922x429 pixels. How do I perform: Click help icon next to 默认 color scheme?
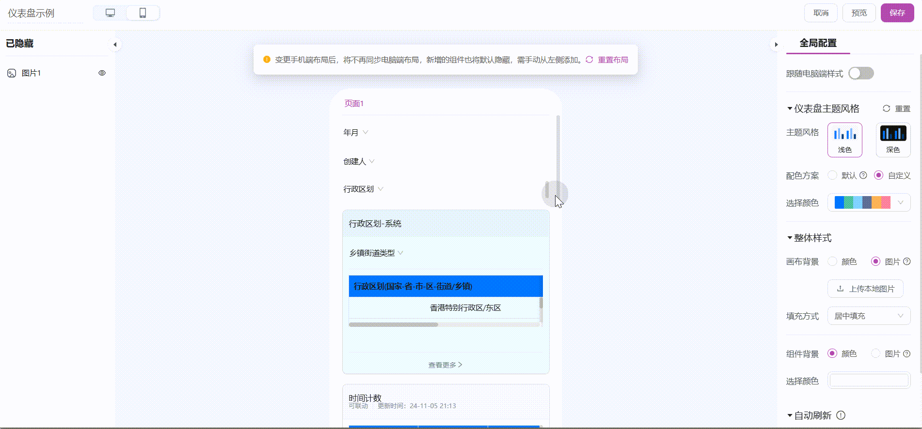point(863,175)
